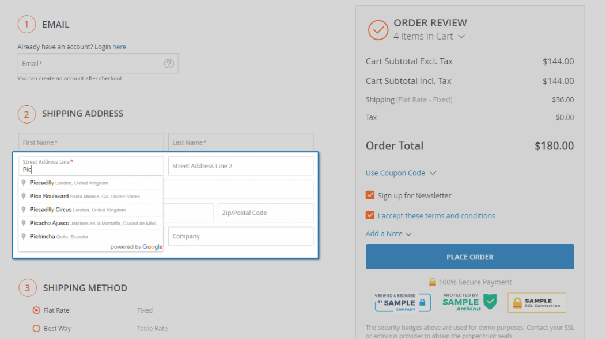Click the Cart Subtotal Excl. Tax label

pos(409,61)
